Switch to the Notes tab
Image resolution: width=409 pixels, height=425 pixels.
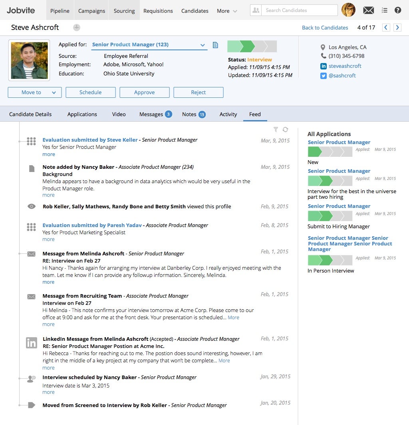[194, 115]
